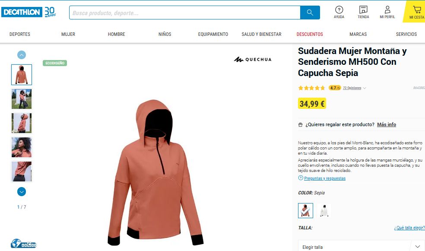Open the Mujer menu
This screenshot has height=251, width=425.
pyautogui.click(x=68, y=34)
